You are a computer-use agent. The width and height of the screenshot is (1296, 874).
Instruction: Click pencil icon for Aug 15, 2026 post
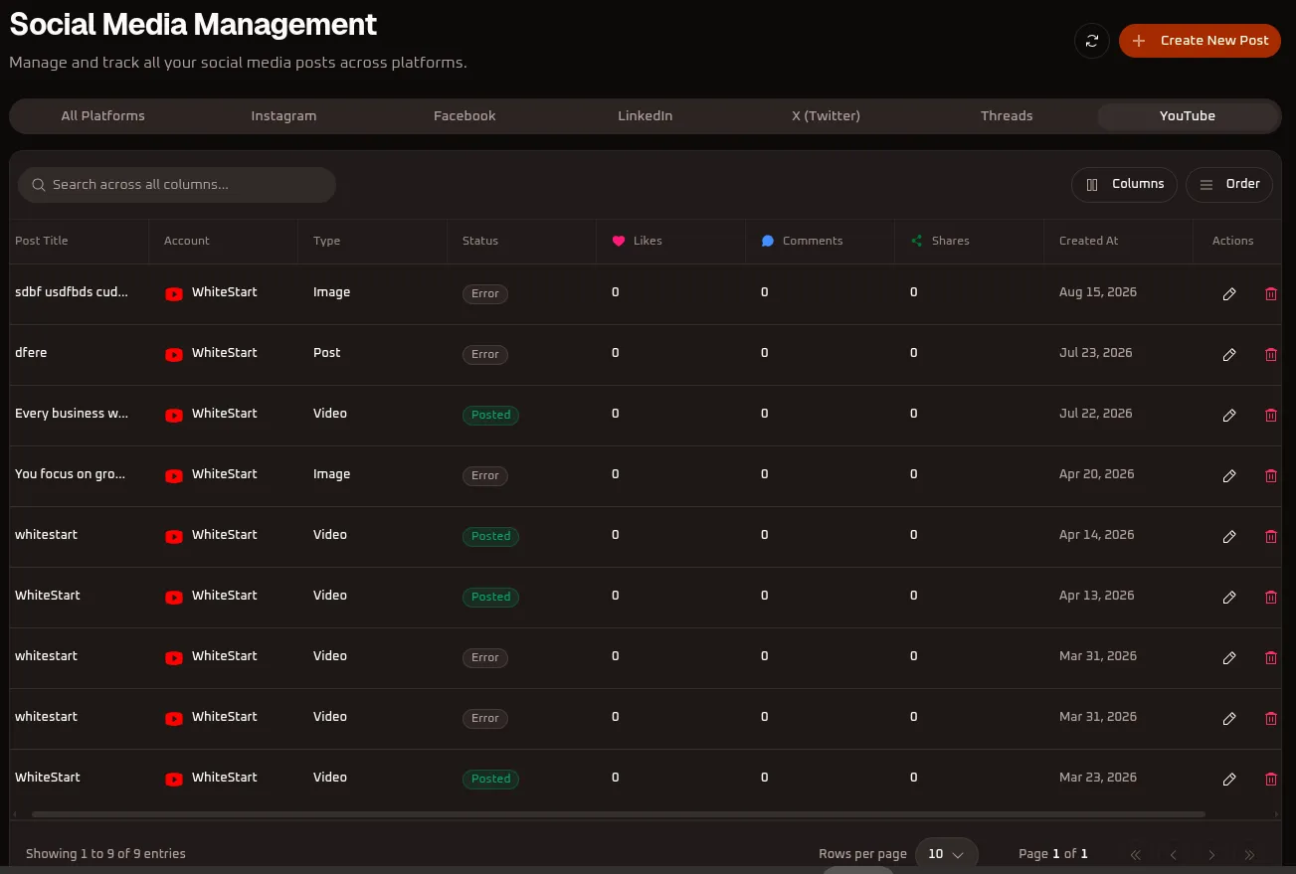[x=1229, y=294]
